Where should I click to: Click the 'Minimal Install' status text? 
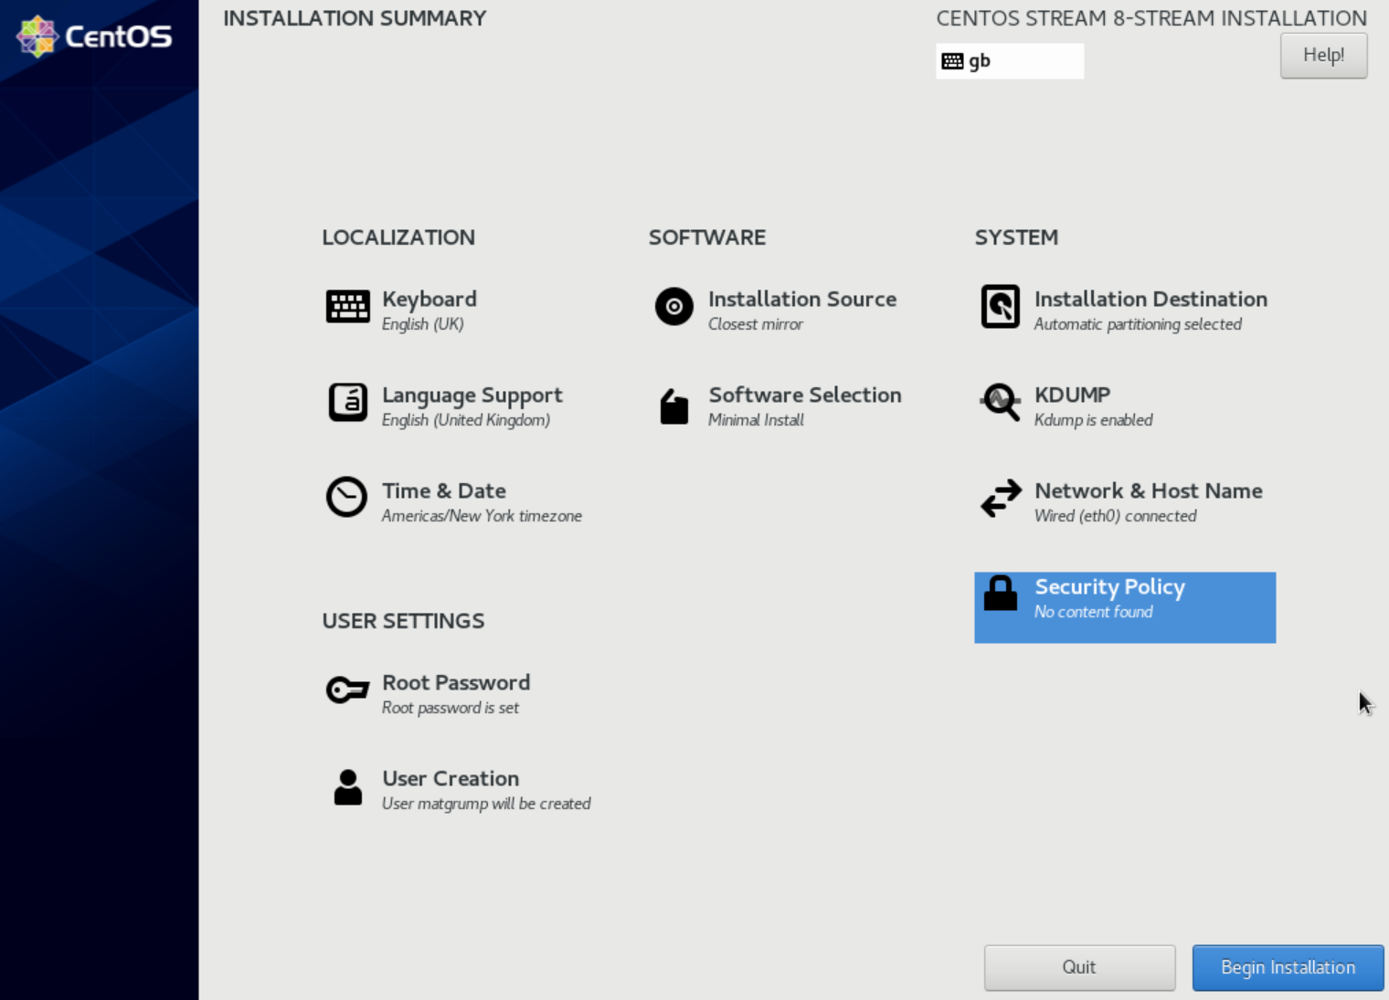pos(756,420)
